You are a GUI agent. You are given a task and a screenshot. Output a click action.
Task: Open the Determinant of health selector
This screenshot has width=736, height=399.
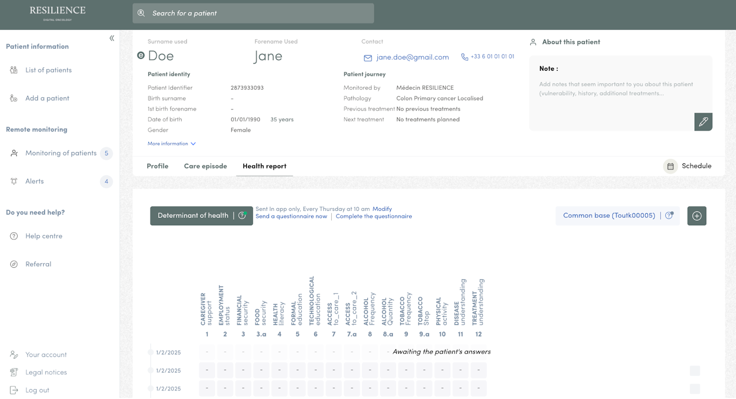point(193,216)
